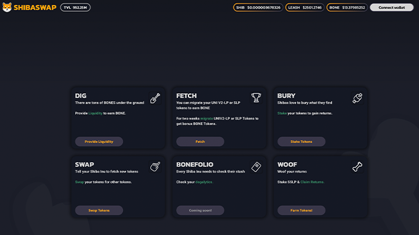Select the WOOF card heading
Viewport: 419px width, 235px height.
tap(287, 165)
